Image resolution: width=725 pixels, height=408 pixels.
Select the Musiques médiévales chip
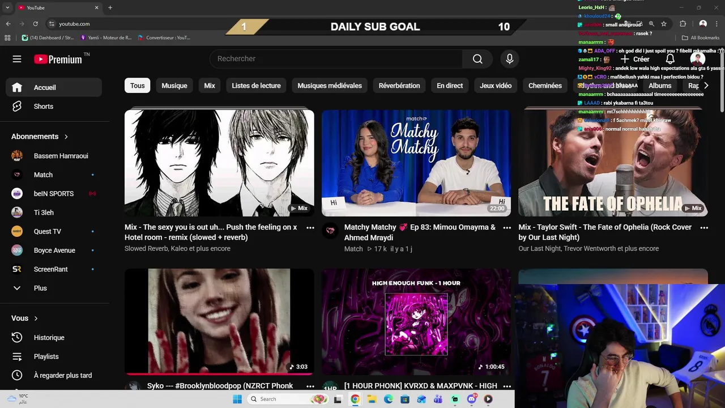[x=330, y=86]
